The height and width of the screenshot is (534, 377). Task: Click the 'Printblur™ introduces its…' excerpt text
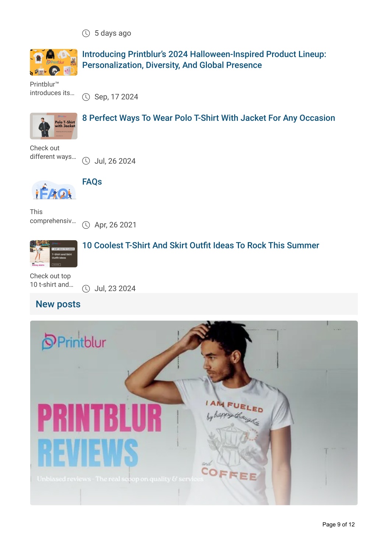[52, 89]
